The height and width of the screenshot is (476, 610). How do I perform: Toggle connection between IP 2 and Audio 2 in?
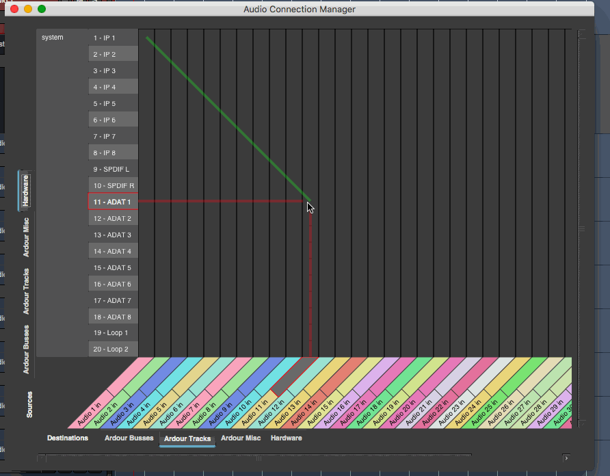tap(163, 54)
